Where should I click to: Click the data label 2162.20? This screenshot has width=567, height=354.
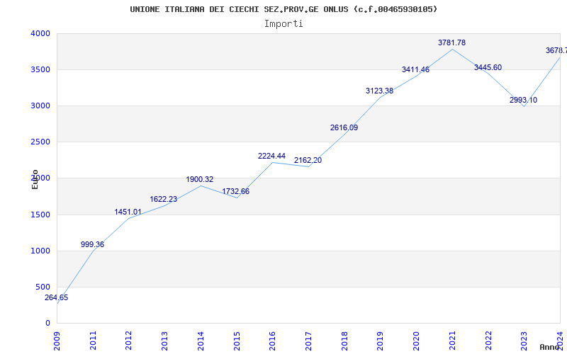(308, 161)
